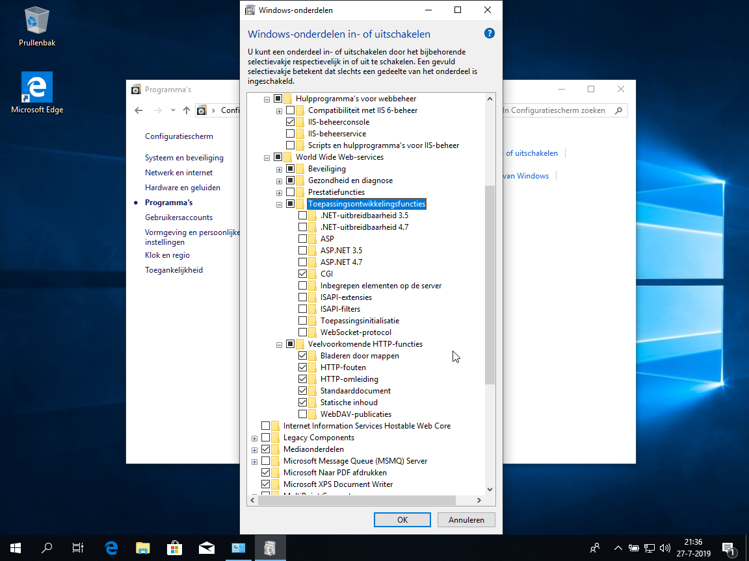This screenshot has width=749, height=561.
Task: Click Windows-onderdelen taskbar item
Action: click(x=270, y=547)
